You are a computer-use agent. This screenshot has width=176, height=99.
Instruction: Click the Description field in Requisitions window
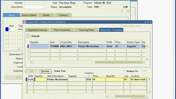[x=34, y=7]
